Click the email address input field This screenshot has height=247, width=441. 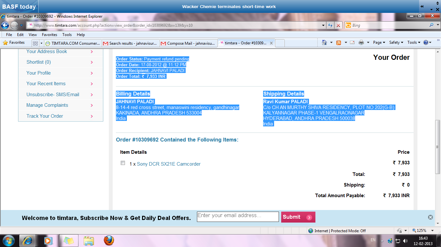coord(238,217)
